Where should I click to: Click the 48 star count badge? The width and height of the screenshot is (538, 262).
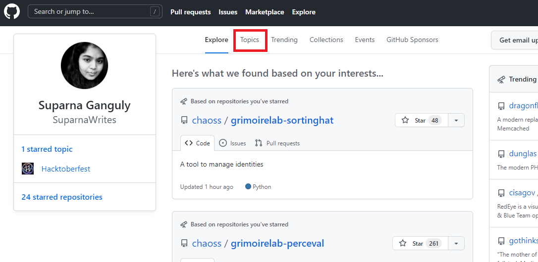click(x=435, y=120)
